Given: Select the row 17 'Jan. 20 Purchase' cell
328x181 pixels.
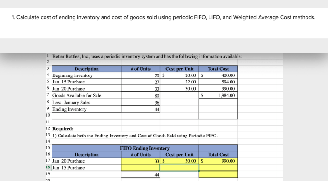Looking at the screenshot, I should [x=86, y=161].
